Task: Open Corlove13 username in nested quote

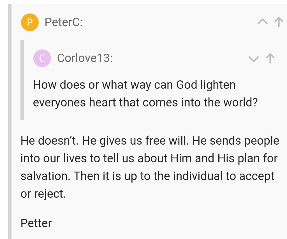Action: (x=85, y=58)
